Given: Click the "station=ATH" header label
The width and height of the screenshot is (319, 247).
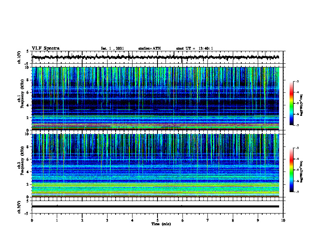Looking at the screenshot, I should (x=149, y=48).
